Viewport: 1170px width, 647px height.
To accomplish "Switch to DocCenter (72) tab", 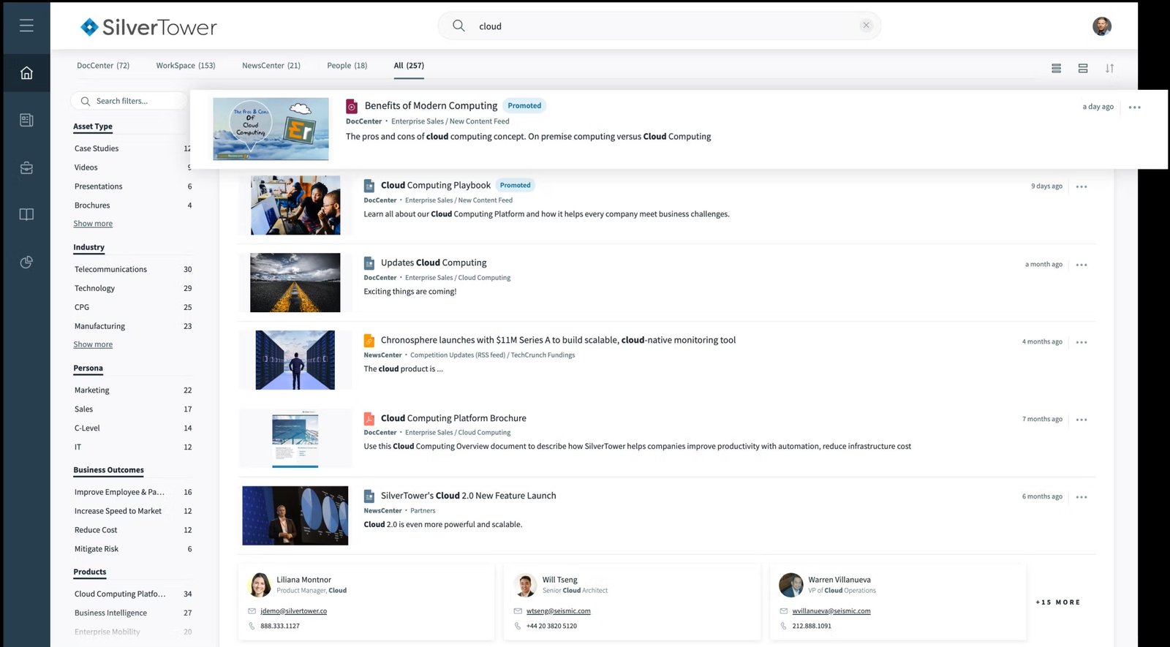I will [103, 66].
